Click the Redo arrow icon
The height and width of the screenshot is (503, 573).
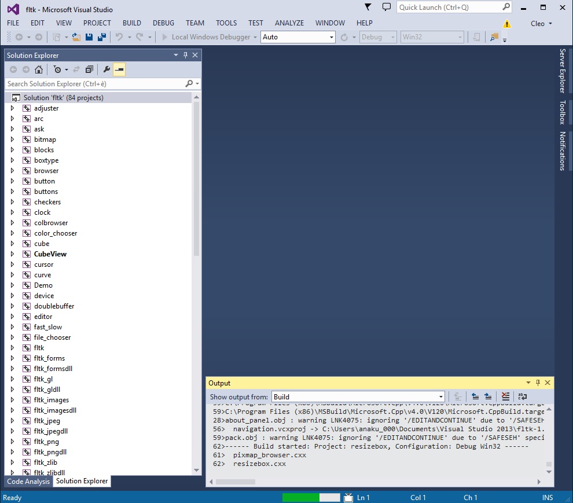click(139, 37)
